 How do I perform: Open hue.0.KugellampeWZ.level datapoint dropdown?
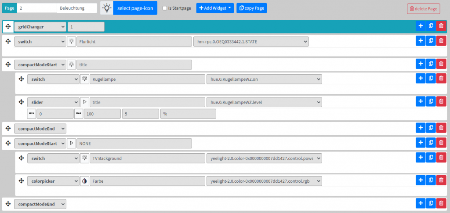point(264,102)
